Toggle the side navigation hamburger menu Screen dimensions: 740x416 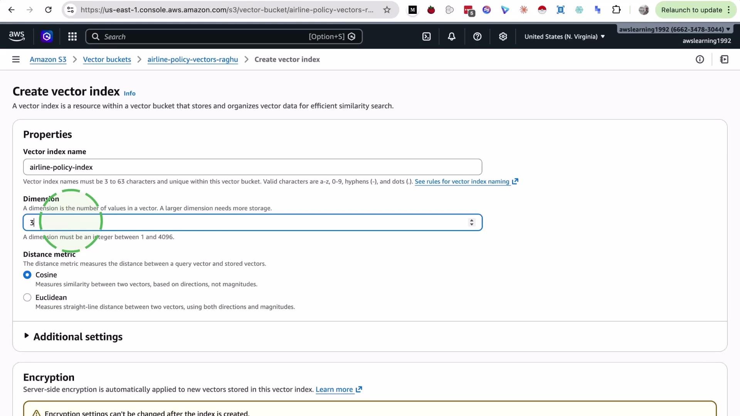click(16, 59)
